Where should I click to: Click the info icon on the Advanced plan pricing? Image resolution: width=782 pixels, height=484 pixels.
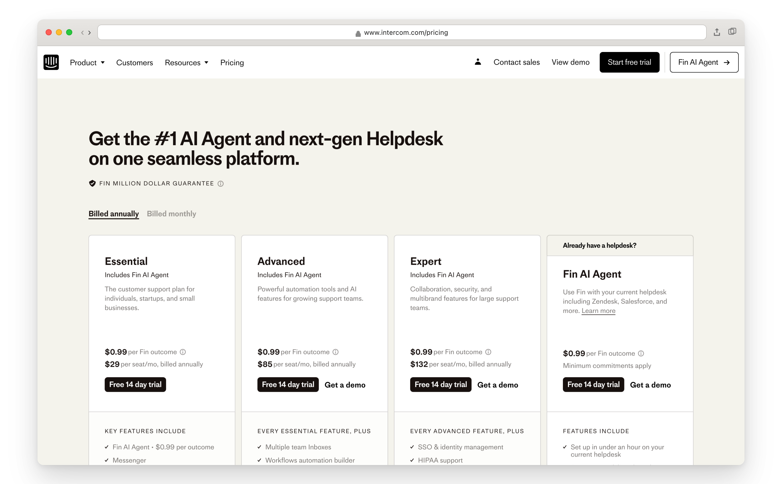point(335,352)
